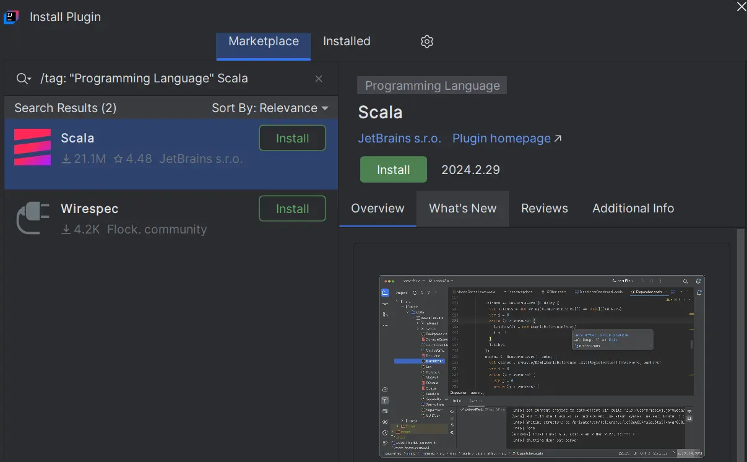The image size is (747, 462).
Task: Open the Scala IDE screenshot thumbnail
Action: [x=542, y=367]
